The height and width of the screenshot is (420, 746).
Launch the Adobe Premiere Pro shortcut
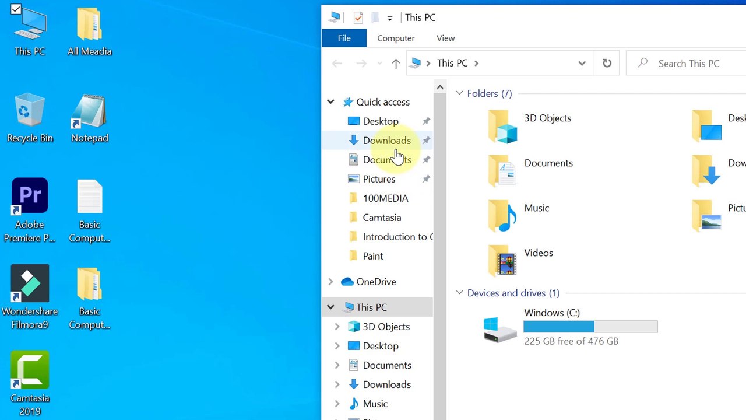coord(30,210)
